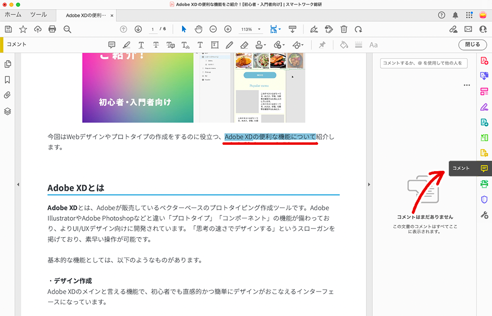Image resolution: width=492 pixels, height=316 pixels.
Task: Open the layers panel
Action: coord(8,111)
